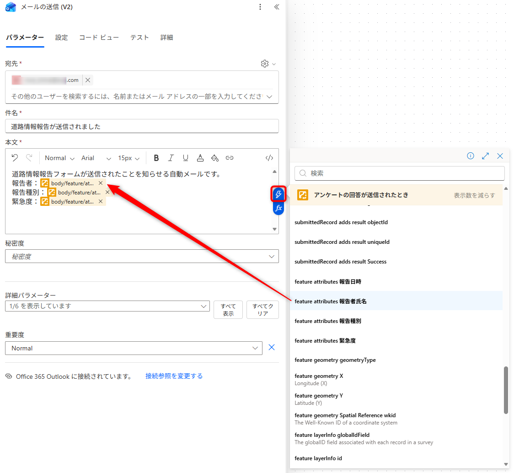The image size is (514, 473).
Task: Open the 秘密度 dropdown
Action: (142, 256)
